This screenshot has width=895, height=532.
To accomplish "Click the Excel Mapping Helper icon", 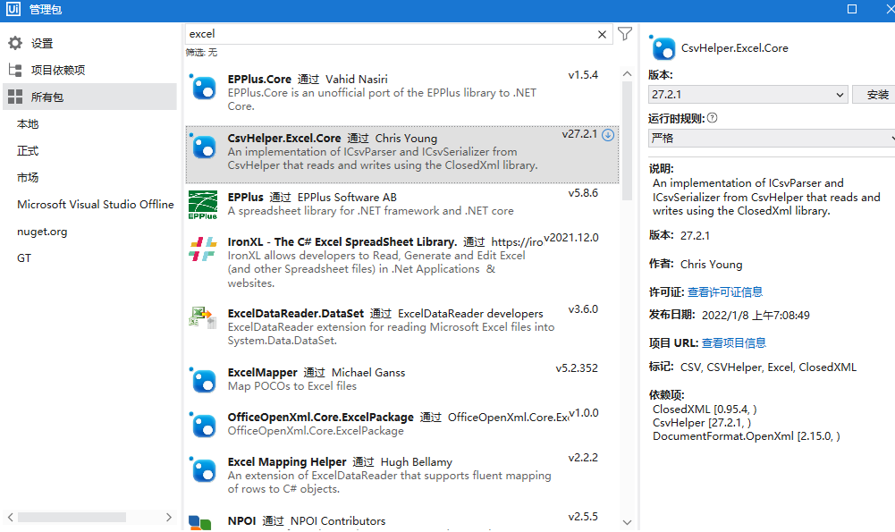I will (203, 470).
